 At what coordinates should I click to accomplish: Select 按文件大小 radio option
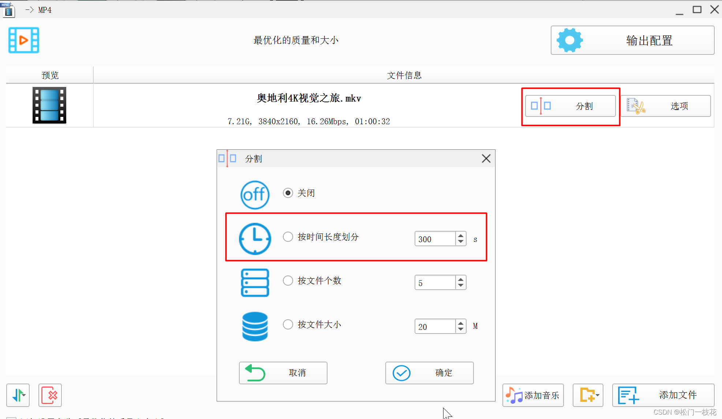tap(288, 324)
